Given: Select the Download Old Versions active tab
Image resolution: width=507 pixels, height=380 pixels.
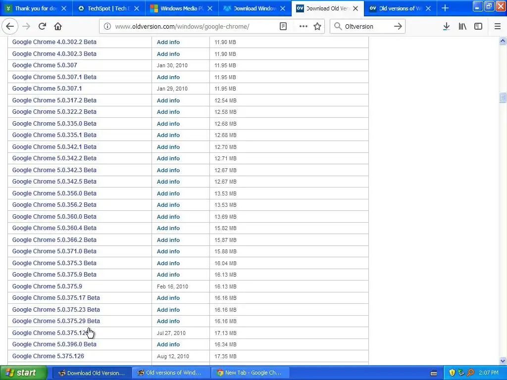Looking at the screenshot, I should click(x=327, y=8).
